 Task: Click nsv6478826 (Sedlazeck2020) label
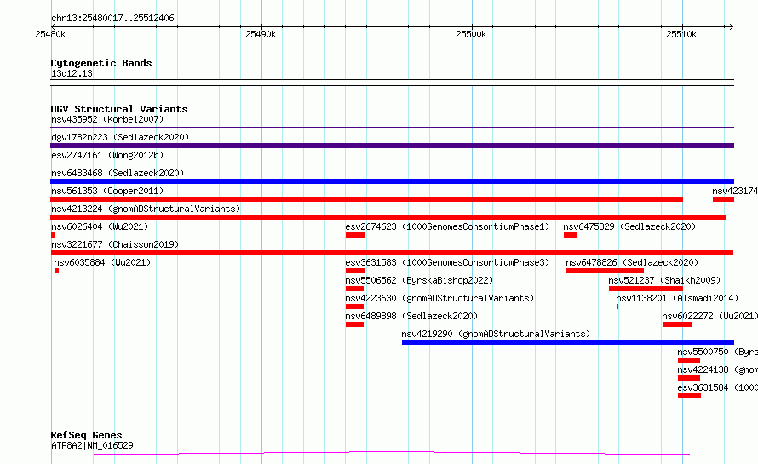click(x=632, y=262)
